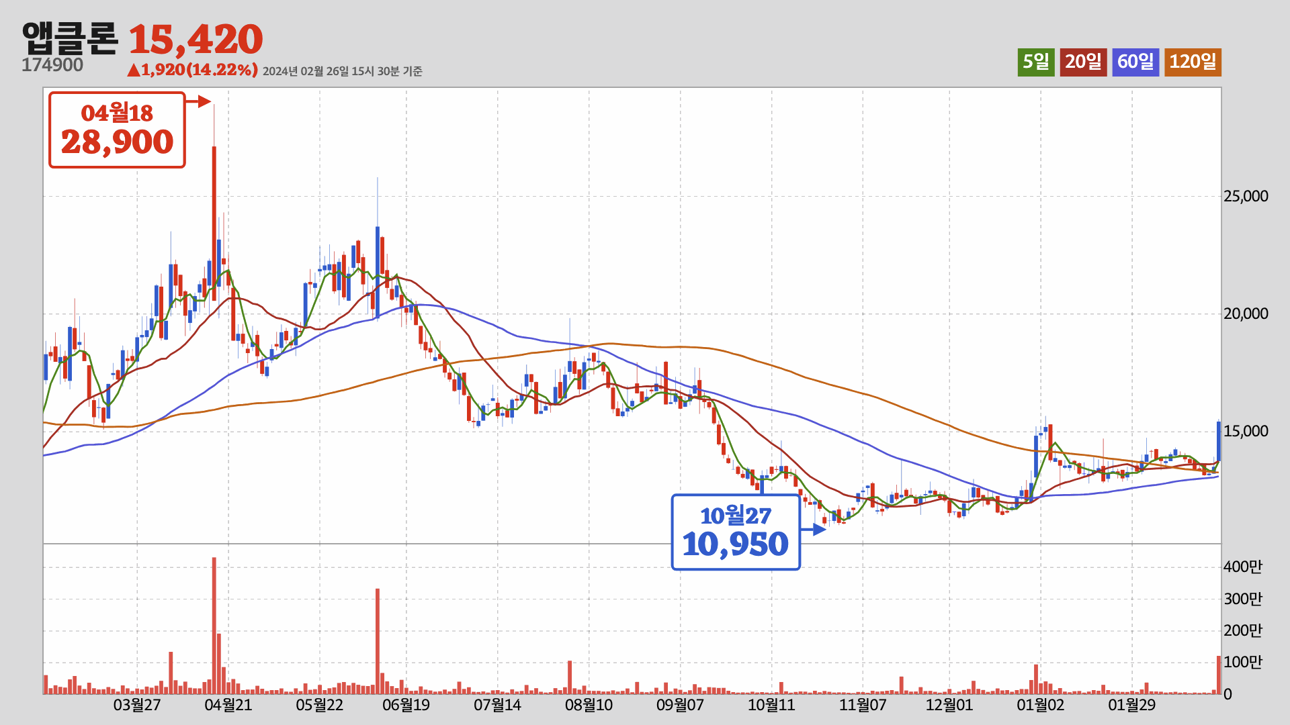Toggle the 5일 moving average legend
Screen dimensions: 1290x725
point(1035,62)
